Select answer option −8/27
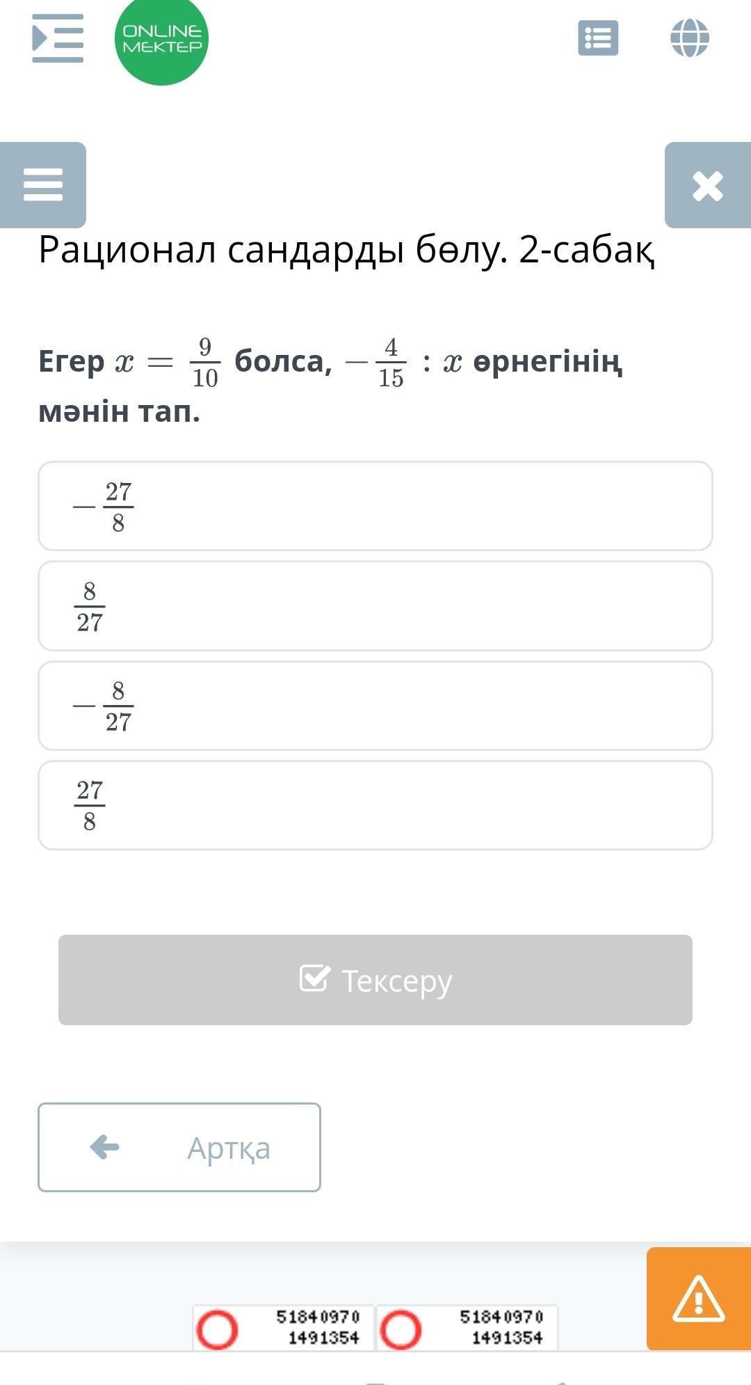The height and width of the screenshot is (1385, 751). pyautogui.click(x=375, y=706)
